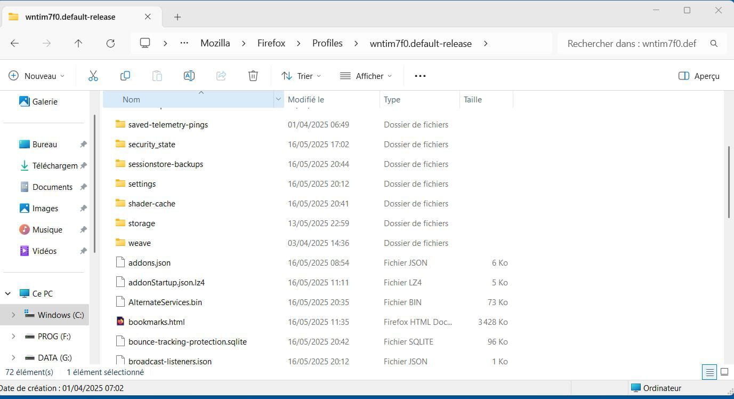Open the Afficher view menu

(x=366, y=76)
